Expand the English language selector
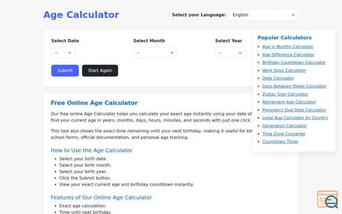This screenshot has width=342, height=214. [264, 15]
